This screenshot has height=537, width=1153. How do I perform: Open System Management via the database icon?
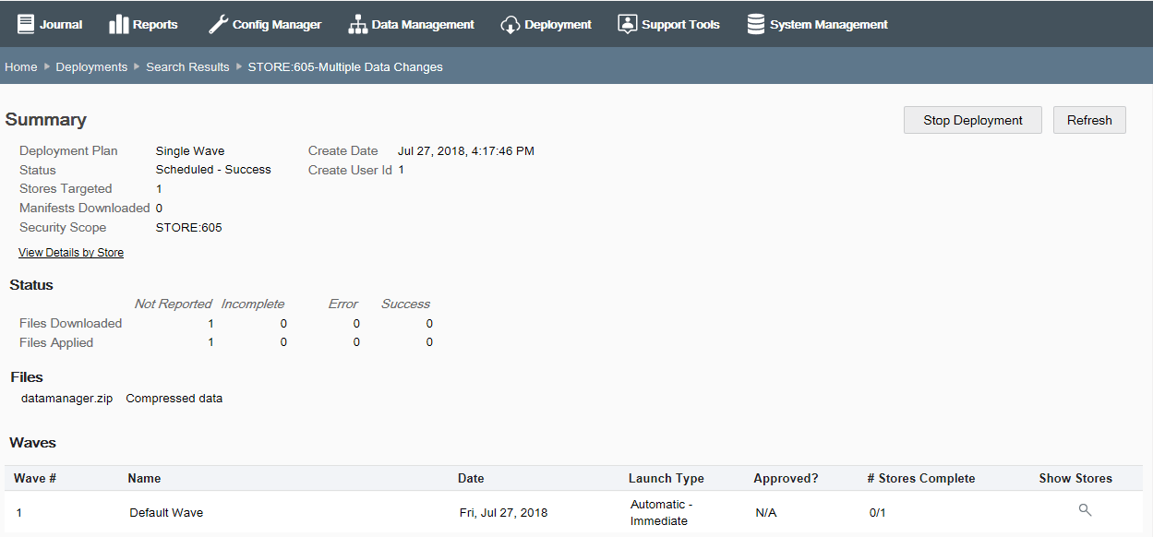coord(758,24)
